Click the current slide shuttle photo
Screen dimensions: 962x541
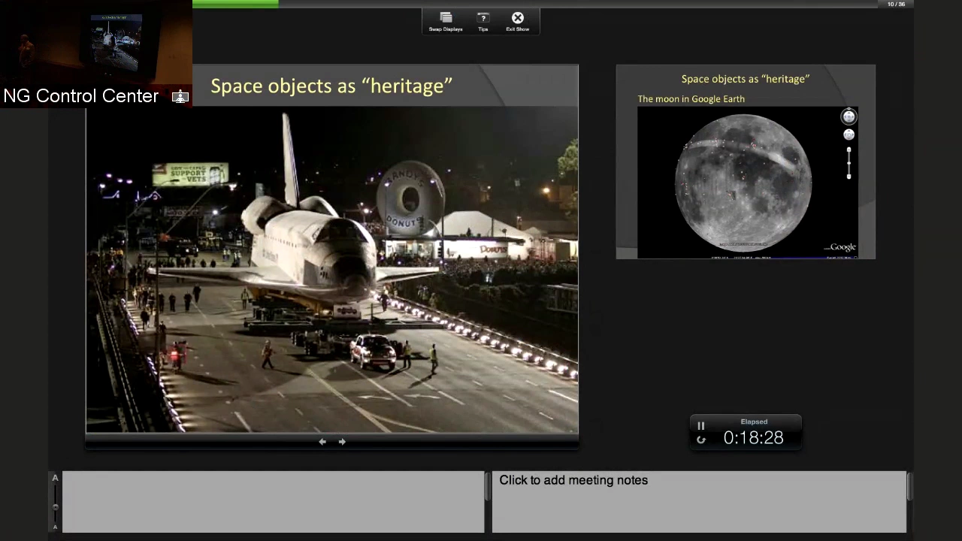pos(332,270)
